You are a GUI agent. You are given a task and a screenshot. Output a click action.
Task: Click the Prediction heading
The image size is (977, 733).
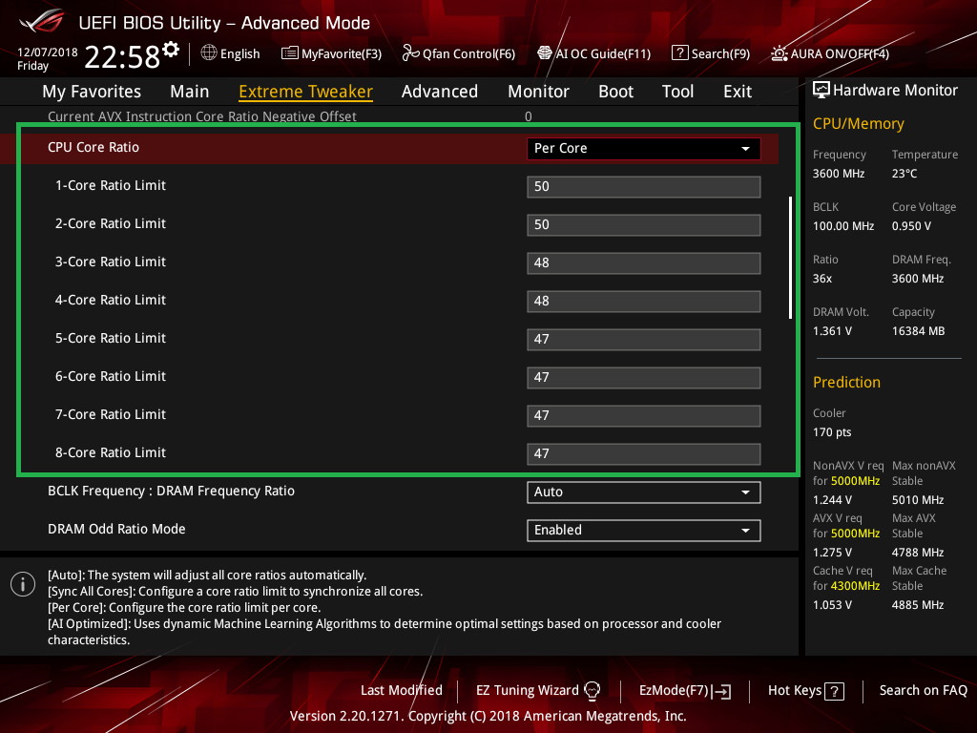click(x=846, y=382)
